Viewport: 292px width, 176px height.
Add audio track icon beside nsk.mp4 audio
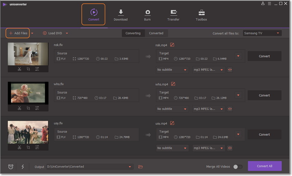click(x=230, y=70)
